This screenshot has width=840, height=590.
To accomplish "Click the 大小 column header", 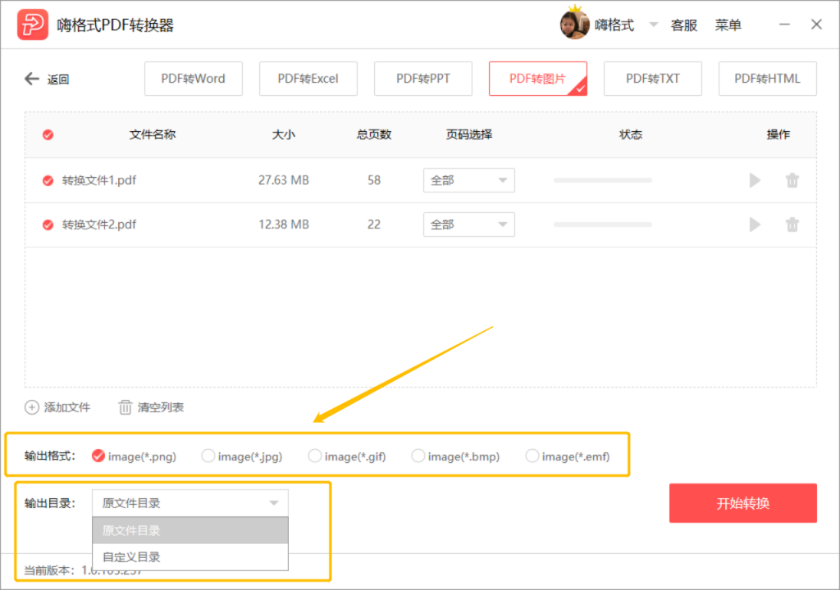I will coord(283,134).
